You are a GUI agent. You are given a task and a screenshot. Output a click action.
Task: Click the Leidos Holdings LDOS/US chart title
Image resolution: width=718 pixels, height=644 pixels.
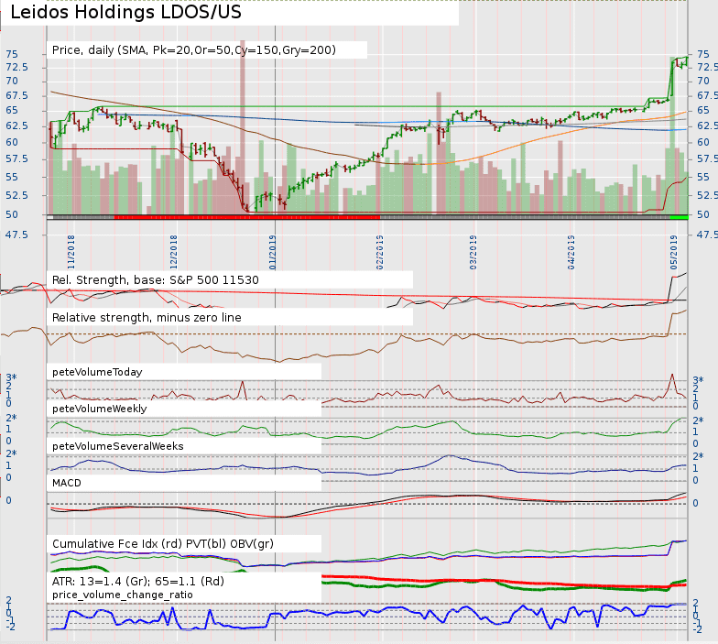pyautogui.click(x=125, y=13)
